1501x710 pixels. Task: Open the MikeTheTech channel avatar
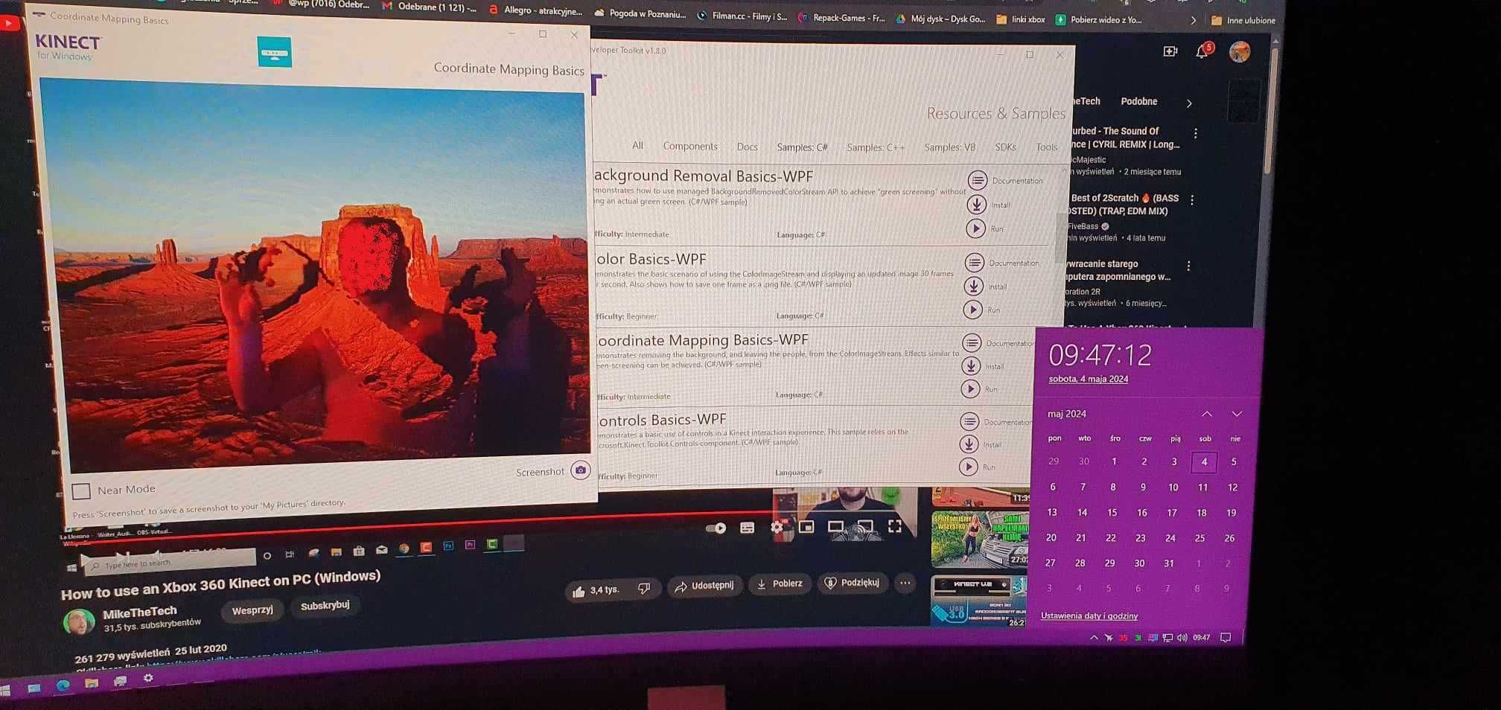(79, 621)
